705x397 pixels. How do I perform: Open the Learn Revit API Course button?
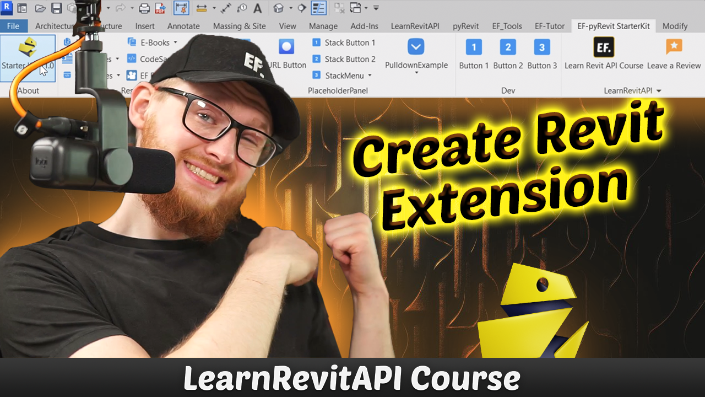pos(603,53)
